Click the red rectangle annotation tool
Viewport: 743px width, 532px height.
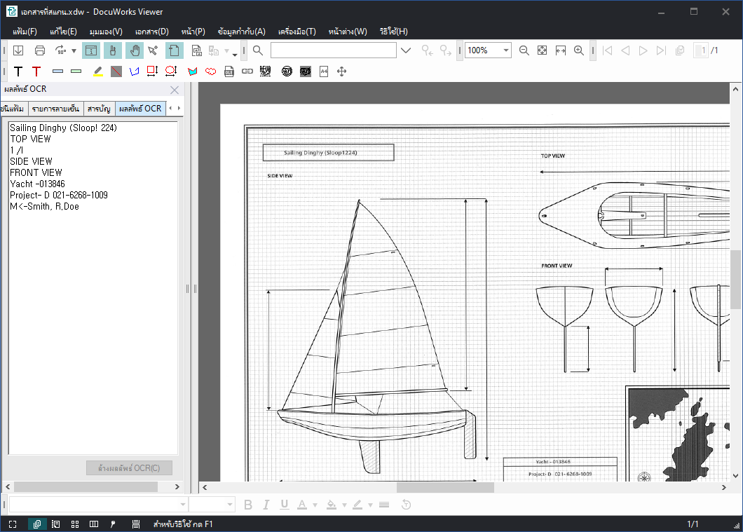153,71
